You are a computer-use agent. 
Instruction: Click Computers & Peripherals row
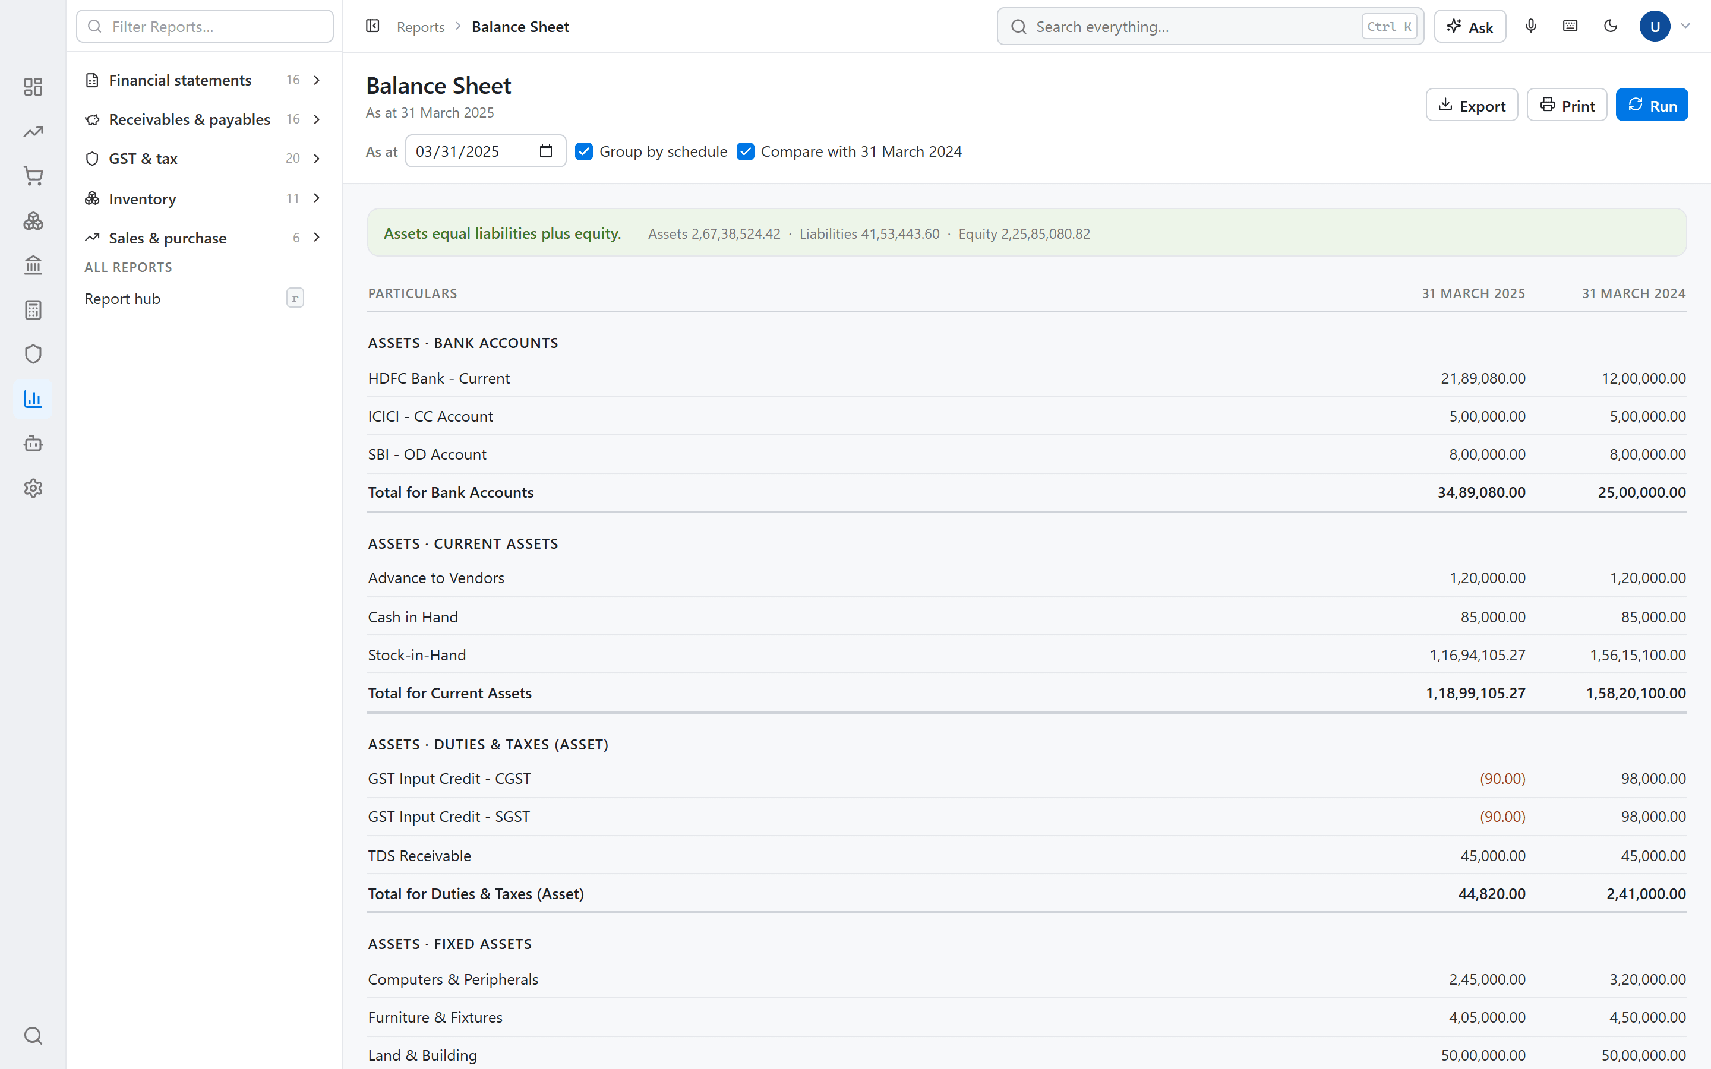point(1027,980)
